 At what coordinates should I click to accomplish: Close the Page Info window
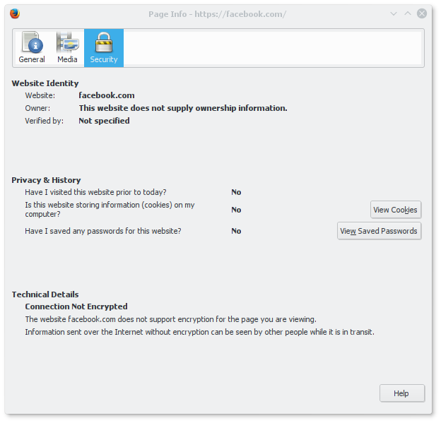coord(422,13)
